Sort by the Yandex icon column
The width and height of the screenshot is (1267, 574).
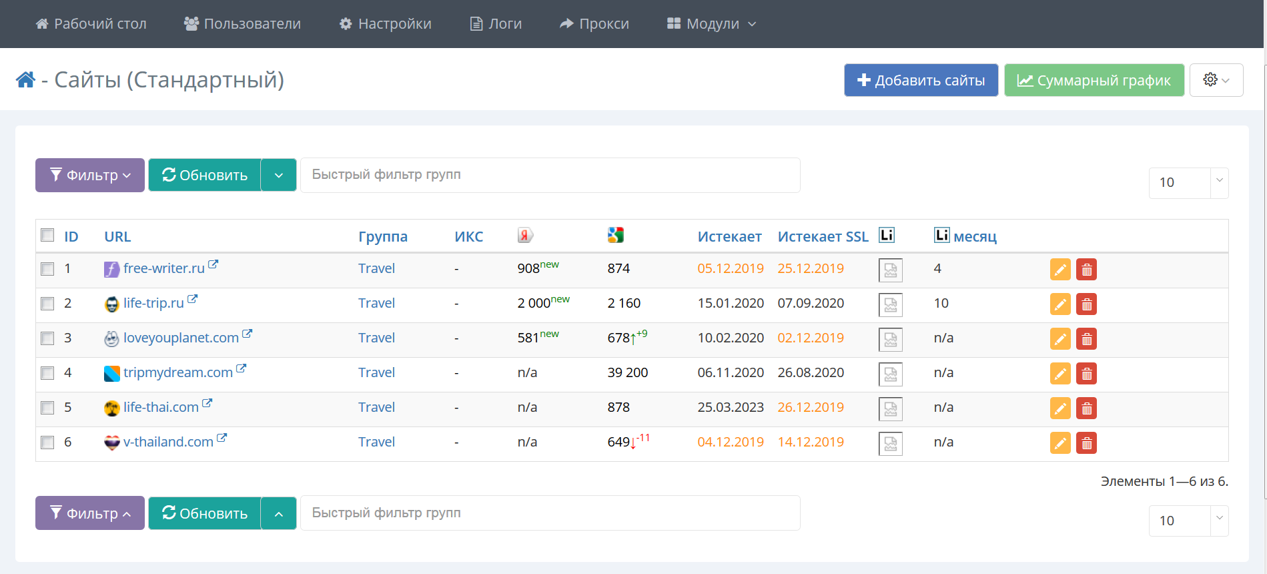point(525,236)
